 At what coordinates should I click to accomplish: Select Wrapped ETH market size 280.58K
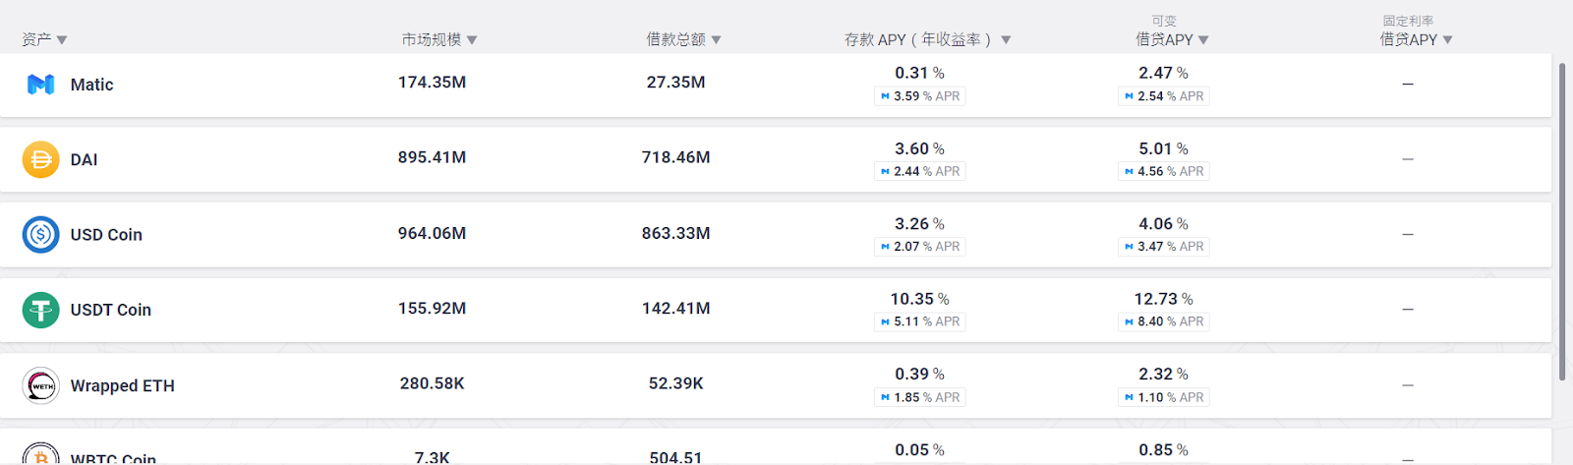pyautogui.click(x=433, y=383)
